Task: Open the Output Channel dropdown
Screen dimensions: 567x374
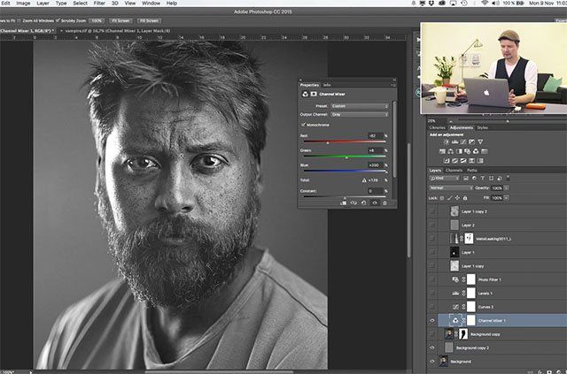Action: tap(361, 114)
